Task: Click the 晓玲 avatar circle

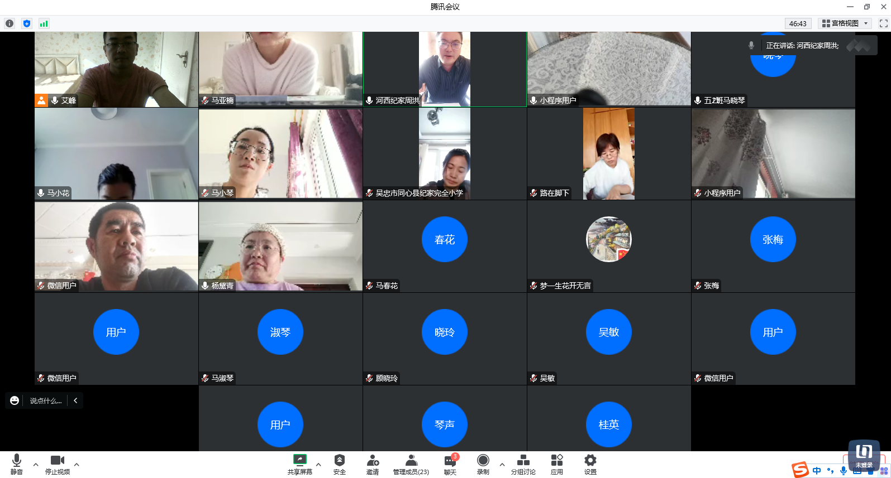Action: pos(445,332)
